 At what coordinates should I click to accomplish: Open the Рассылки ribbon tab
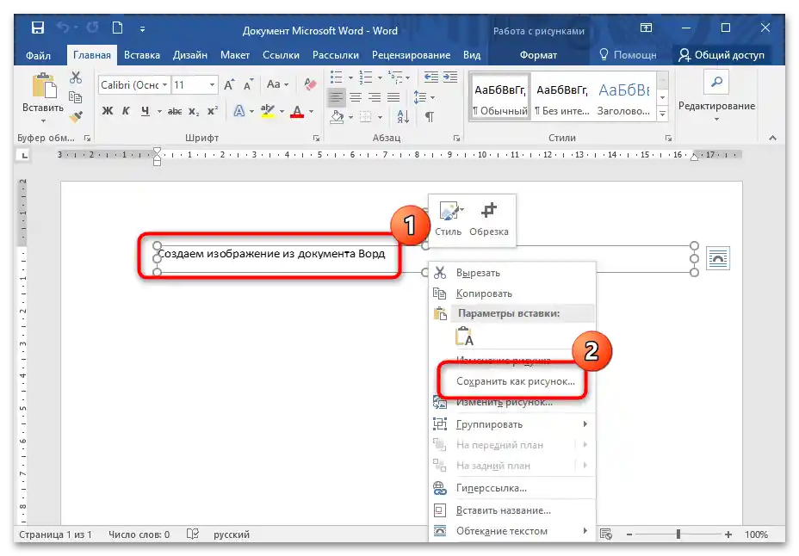335,55
